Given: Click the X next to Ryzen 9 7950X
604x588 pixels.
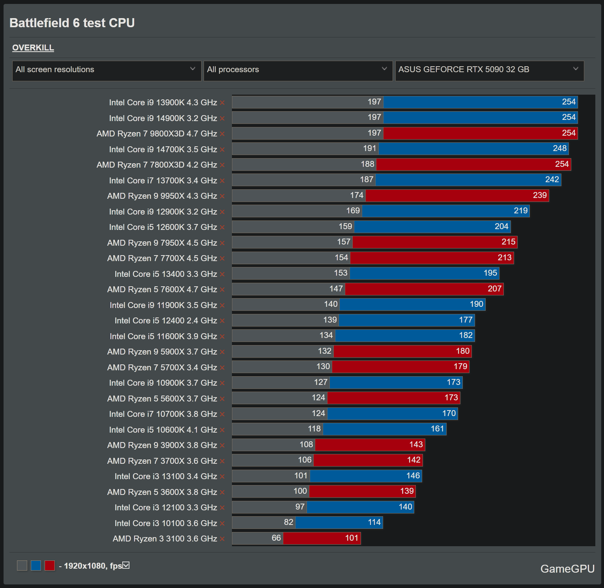Looking at the screenshot, I should click(223, 243).
